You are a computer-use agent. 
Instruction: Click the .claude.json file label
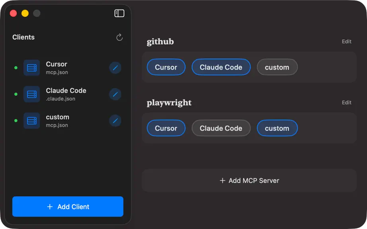tap(61, 99)
